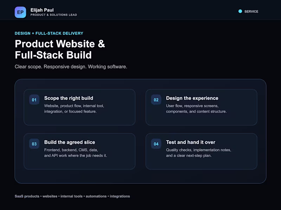The height and width of the screenshot is (210, 281).
Task: Select the 04 step badge
Action: click(x=156, y=144)
